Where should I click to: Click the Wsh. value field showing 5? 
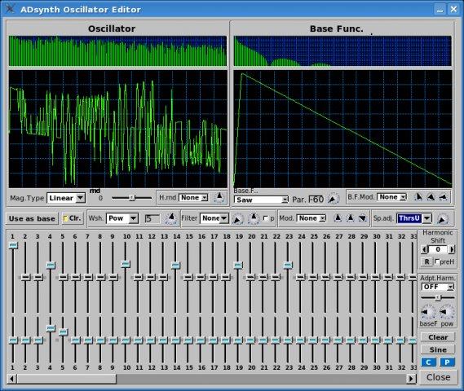pyautogui.click(x=152, y=218)
